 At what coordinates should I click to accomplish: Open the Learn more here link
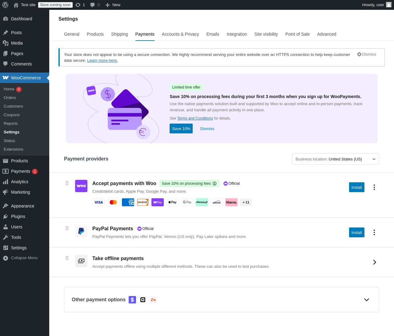(103, 61)
